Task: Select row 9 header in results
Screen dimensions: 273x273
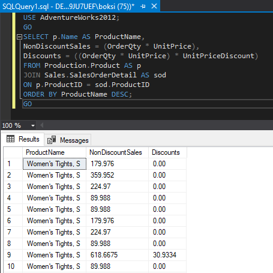Action: point(13,255)
